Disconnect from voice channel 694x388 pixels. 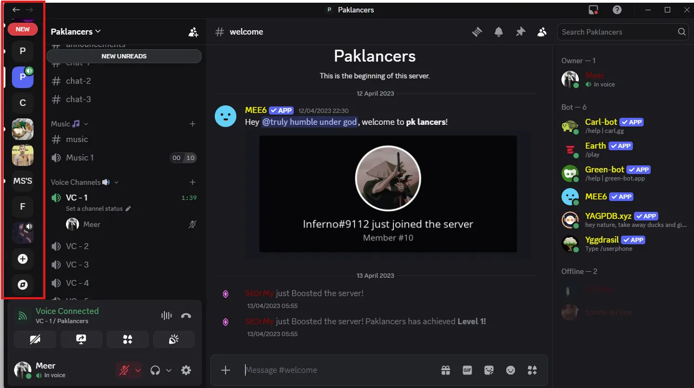click(186, 316)
